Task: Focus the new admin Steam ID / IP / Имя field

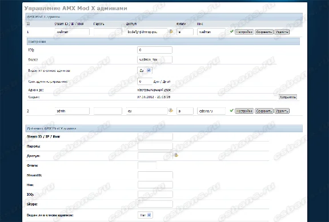Action: [x=155, y=136]
